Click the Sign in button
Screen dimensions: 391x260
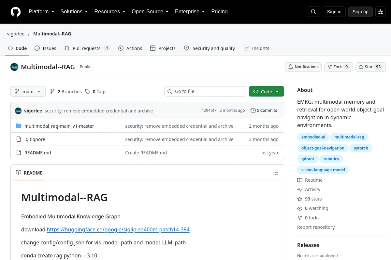(334, 12)
